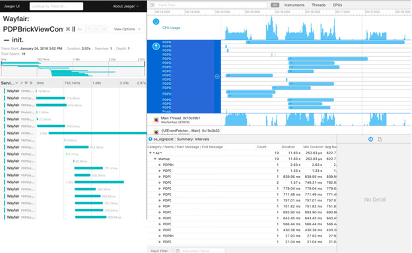The width and height of the screenshot is (412, 253).
Task: Collapse one level using the down chevron next to Service
Action: point(17,83)
